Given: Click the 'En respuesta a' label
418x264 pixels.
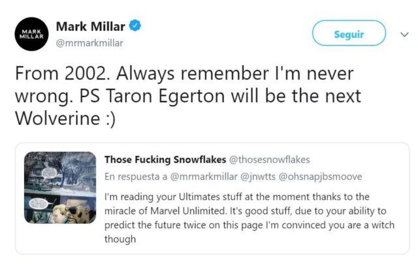Looking at the screenshot, I should pyautogui.click(x=135, y=177).
